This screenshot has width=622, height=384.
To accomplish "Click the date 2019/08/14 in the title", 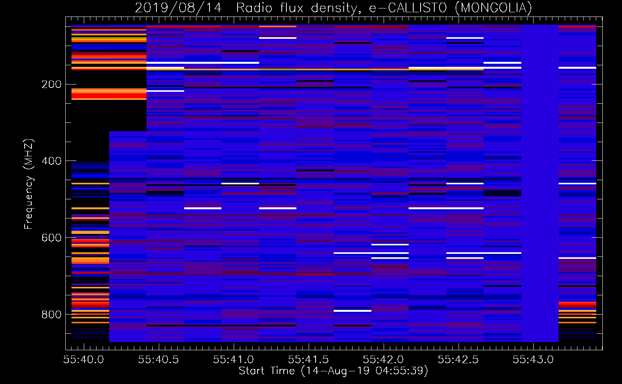I will (x=178, y=8).
